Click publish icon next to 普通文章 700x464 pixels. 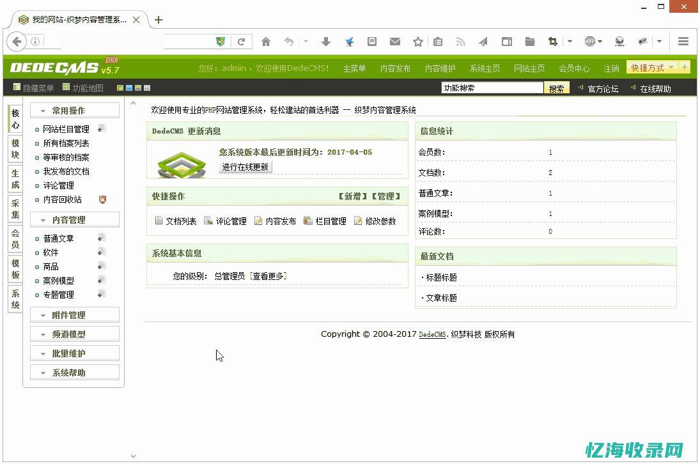pos(101,236)
